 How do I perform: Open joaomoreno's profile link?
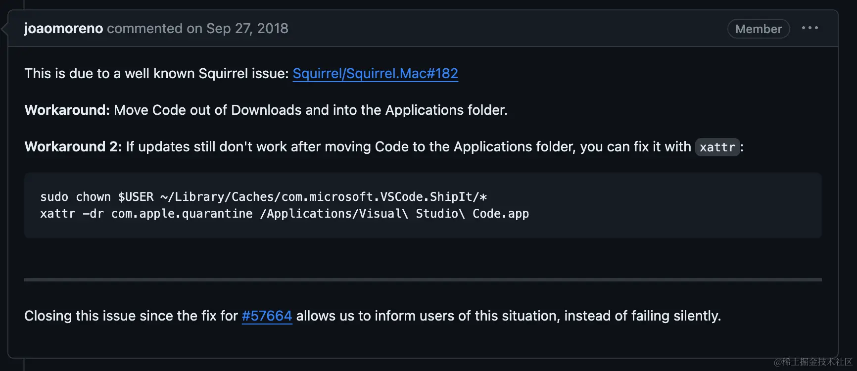(x=63, y=29)
